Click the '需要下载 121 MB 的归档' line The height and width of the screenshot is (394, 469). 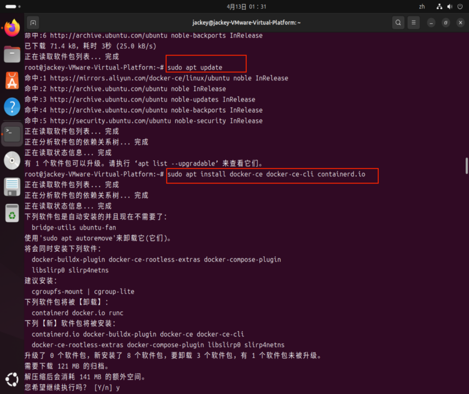click(67, 366)
